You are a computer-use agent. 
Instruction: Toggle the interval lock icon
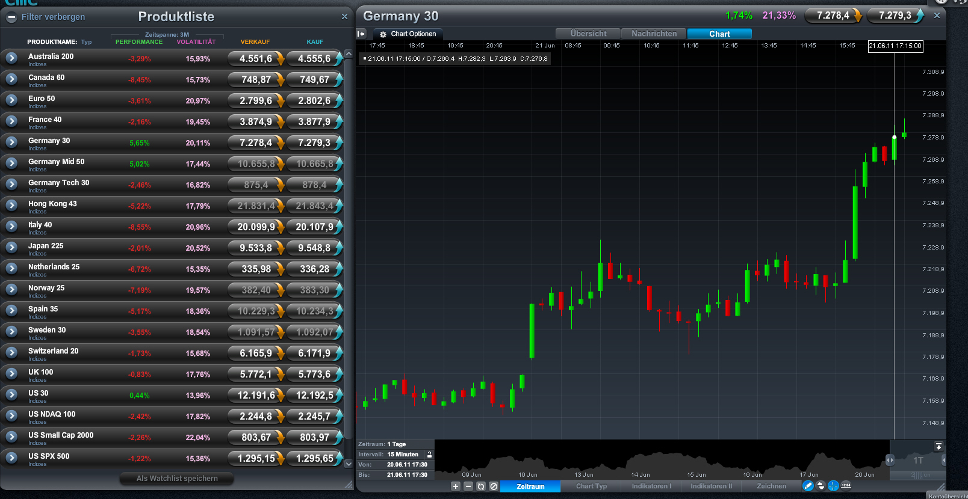pyautogui.click(x=429, y=455)
